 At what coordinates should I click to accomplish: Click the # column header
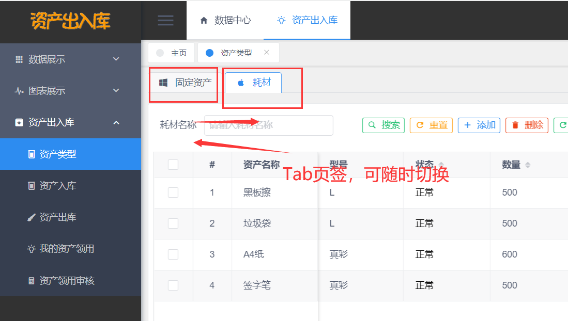(212, 165)
